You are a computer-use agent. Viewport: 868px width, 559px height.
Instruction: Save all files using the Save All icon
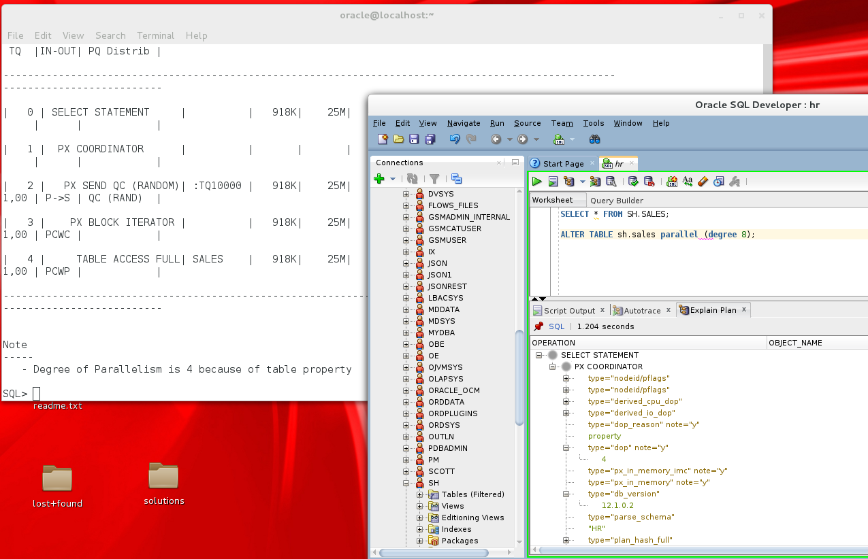[x=430, y=139]
